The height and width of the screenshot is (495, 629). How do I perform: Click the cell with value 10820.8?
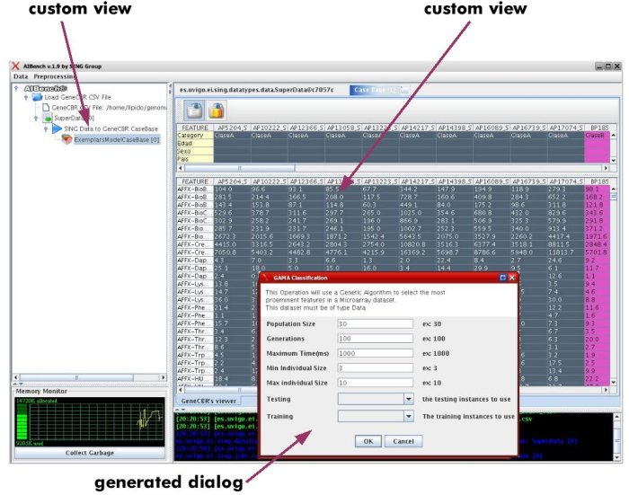(x=418, y=244)
